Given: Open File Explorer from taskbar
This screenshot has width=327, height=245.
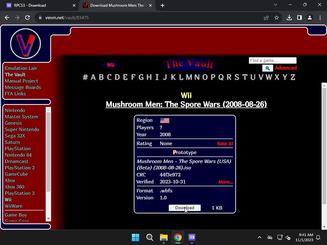Looking at the screenshot, I should pos(164,237).
